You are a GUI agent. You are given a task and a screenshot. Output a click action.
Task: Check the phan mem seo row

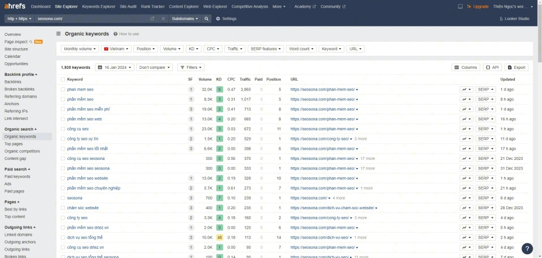(63, 89)
